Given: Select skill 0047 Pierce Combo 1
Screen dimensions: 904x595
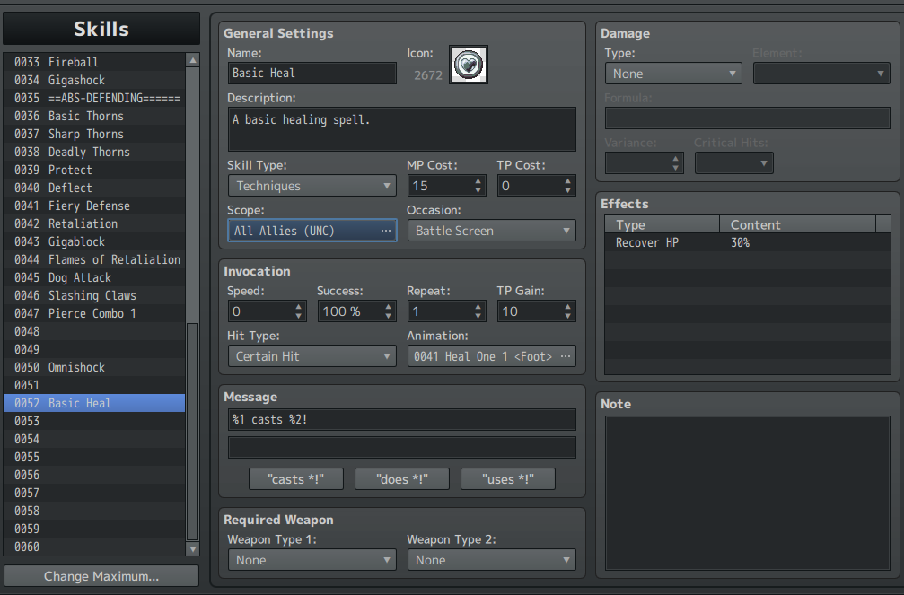Looking at the screenshot, I should pos(94,313).
